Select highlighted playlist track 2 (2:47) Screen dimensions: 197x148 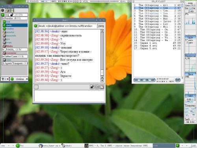[157, 8]
